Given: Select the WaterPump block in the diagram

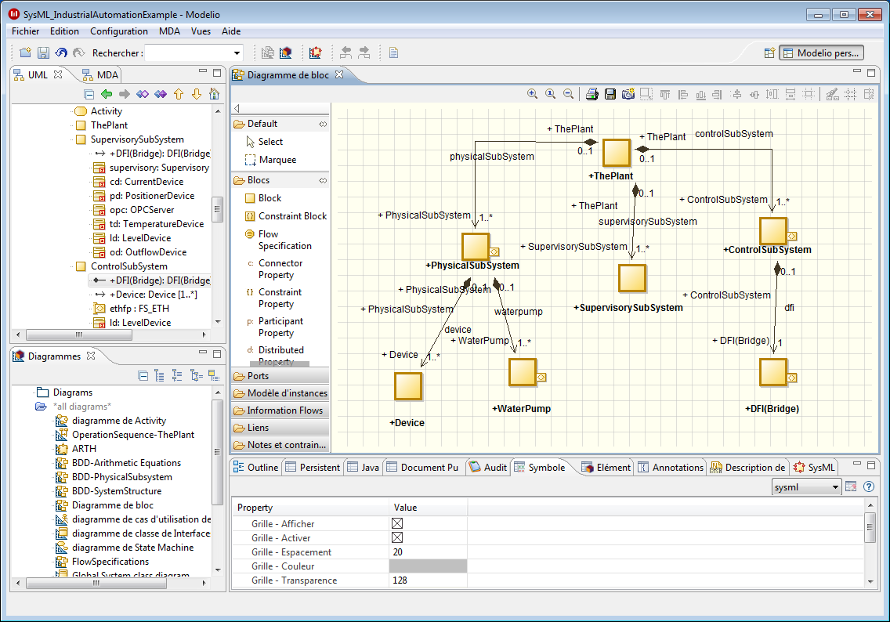Looking at the screenshot, I should point(523,372).
